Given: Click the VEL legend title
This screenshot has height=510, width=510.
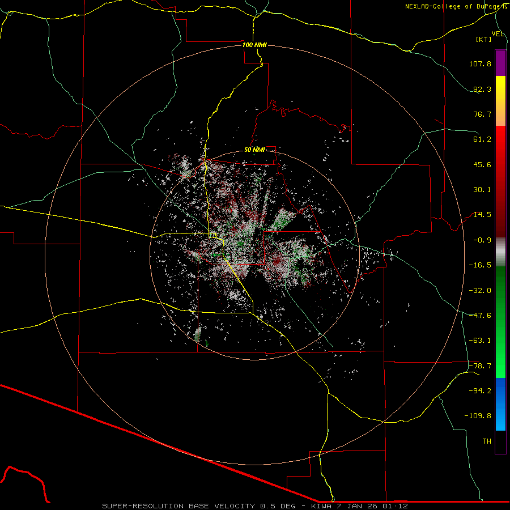Looking at the screenshot, I should (x=498, y=34).
